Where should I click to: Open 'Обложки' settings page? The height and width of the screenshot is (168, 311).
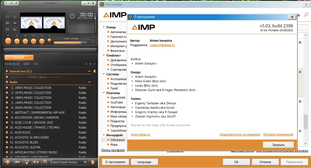click(x=117, y=140)
